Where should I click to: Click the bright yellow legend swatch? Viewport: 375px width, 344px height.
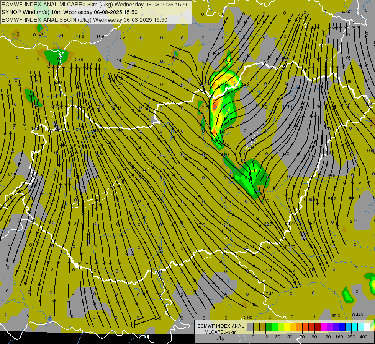(287, 327)
